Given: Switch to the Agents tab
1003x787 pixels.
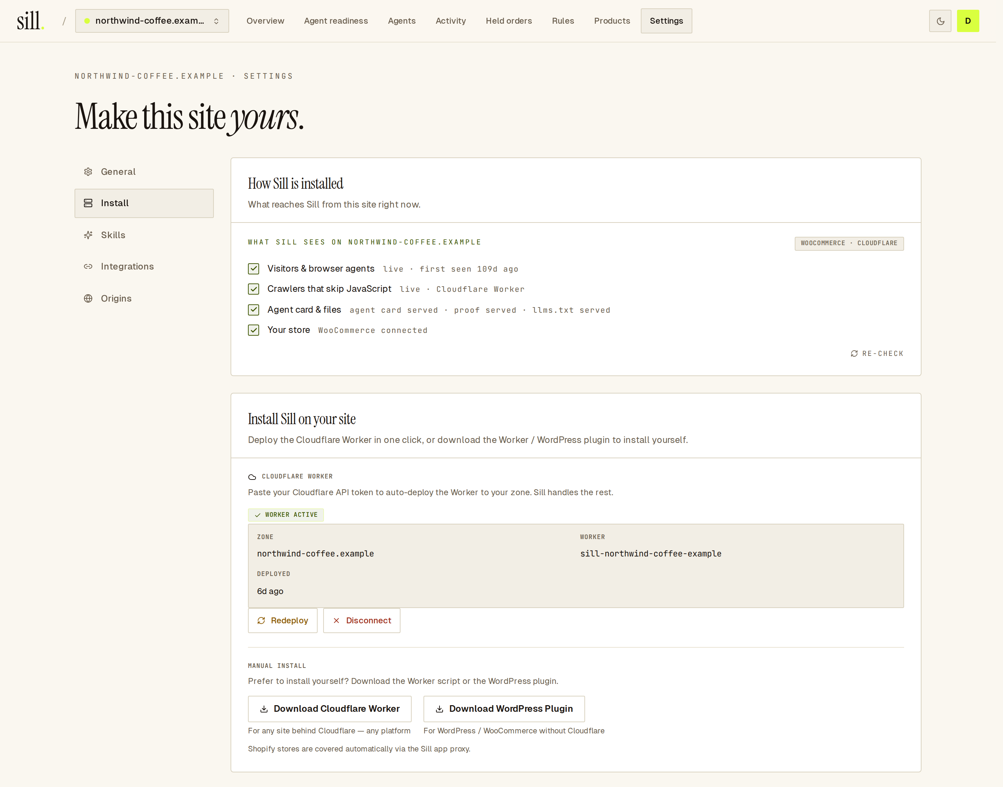Looking at the screenshot, I should coord(402,21).
